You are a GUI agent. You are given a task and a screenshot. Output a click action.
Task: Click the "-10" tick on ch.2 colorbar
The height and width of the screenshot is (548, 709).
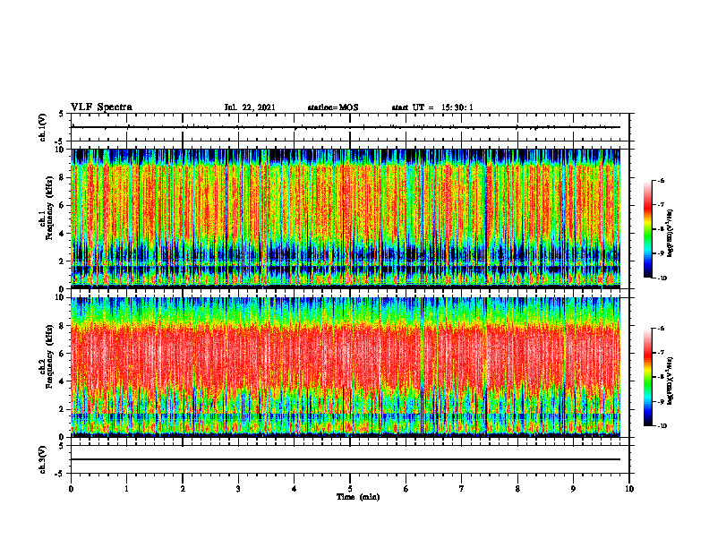click(662, 426)
